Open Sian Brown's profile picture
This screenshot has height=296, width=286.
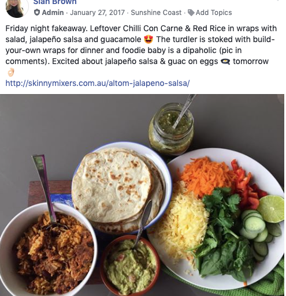pyautogui.click(x=17, y=8)
